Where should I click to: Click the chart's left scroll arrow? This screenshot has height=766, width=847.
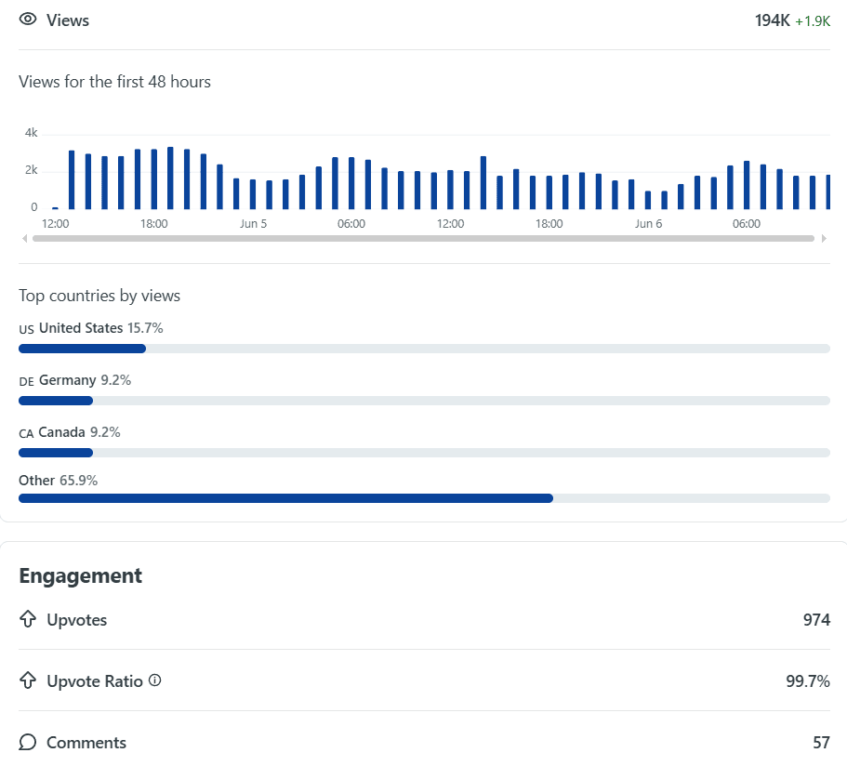pyautogui.click(x=24, y=238)
